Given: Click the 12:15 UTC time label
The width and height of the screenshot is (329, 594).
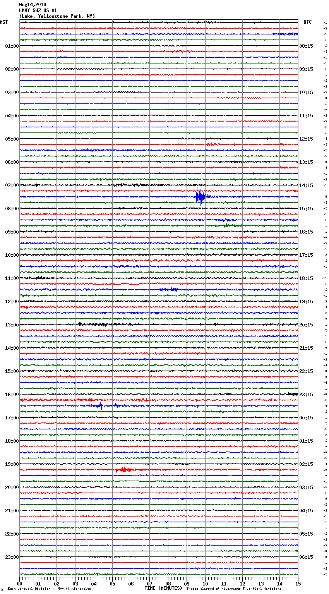Looking at the screenshot, I should 306,139.
